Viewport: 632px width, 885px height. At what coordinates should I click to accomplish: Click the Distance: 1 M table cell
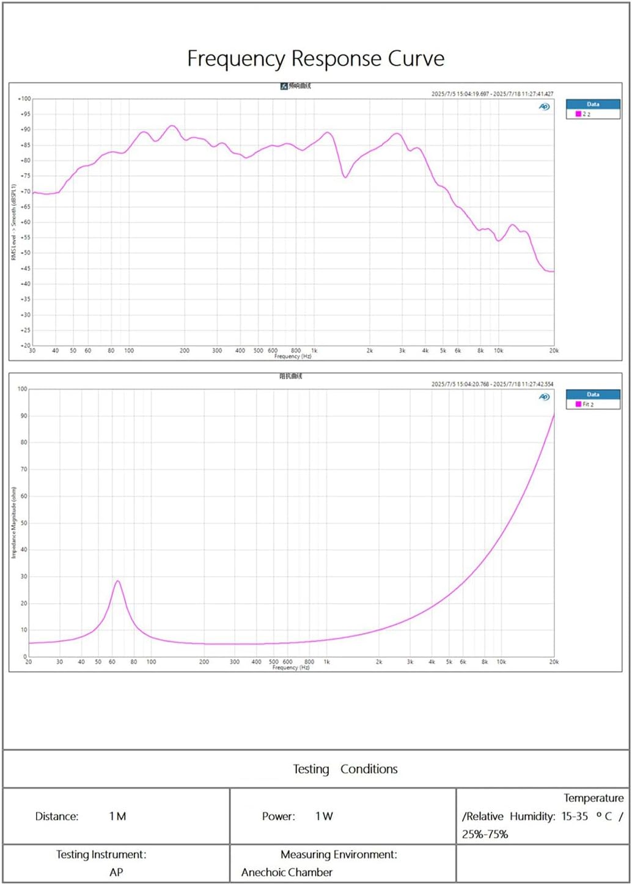(116, 816)
